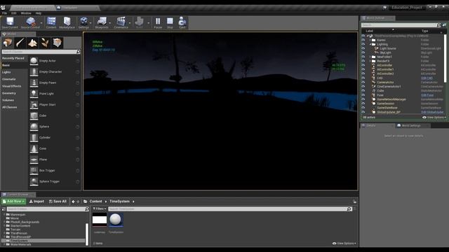The image size is (449, 252).
Task: Toggle visibility eye for AIController
Action: pos(363,65)
